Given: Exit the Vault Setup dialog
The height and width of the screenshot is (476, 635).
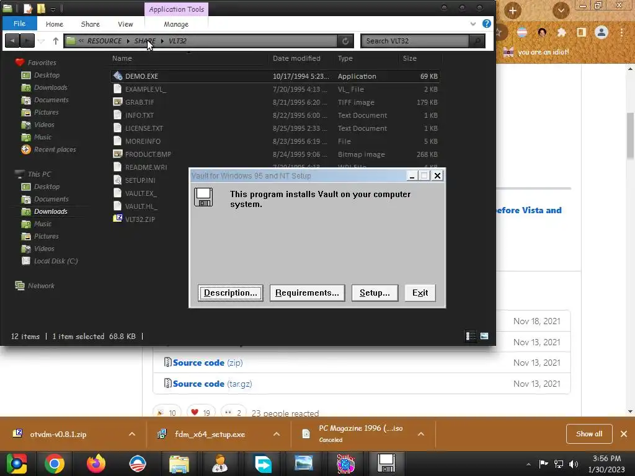Looking at the screenshot, I should coord(420,293).
